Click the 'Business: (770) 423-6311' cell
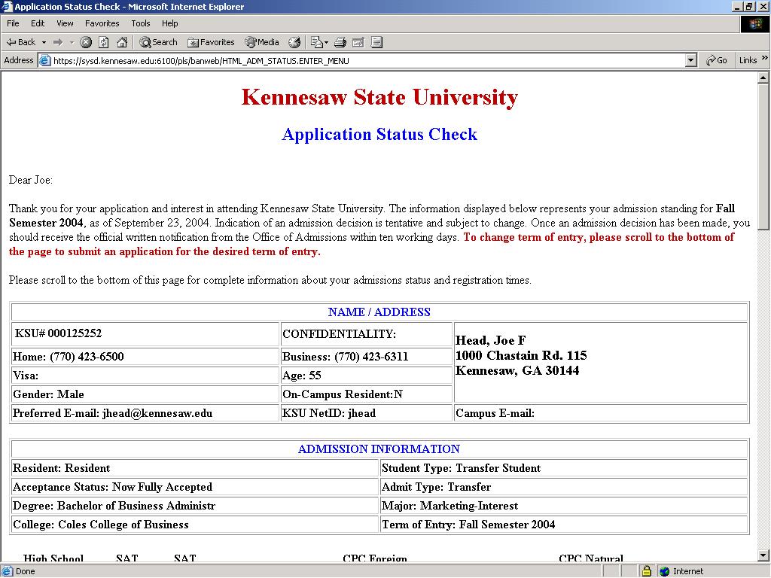The height and width of the screenshot is (578, 771). point(366,356)
